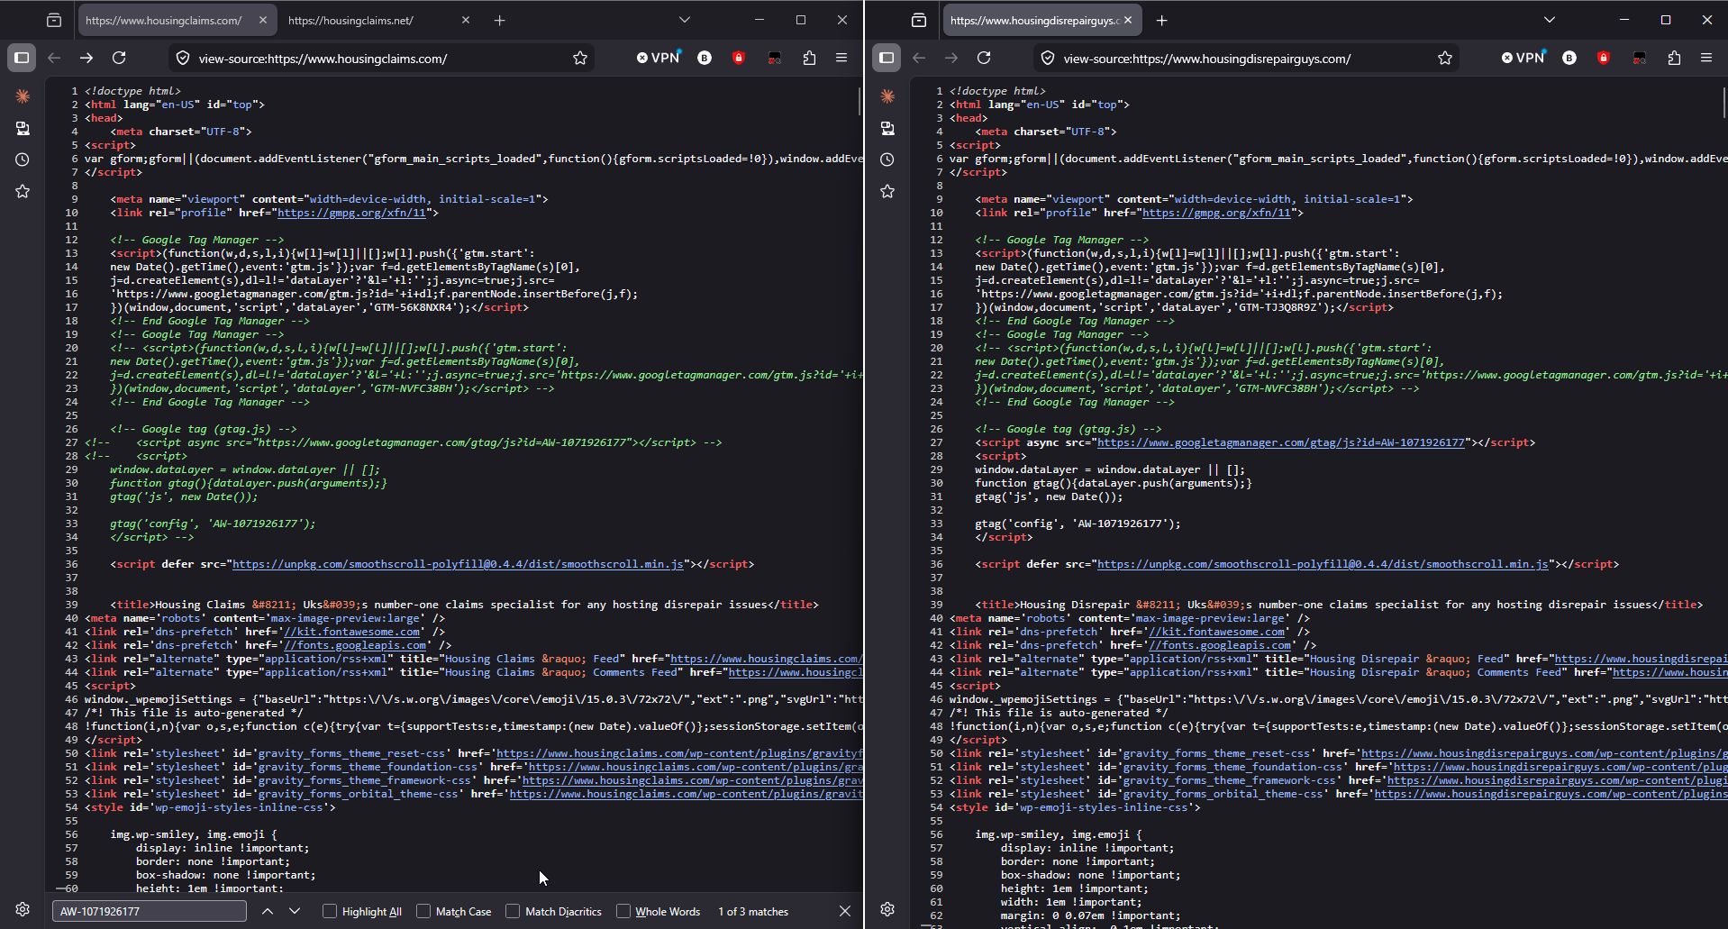Image resolution: width=1728 pixels, height=929 pixels.
Task: Enable Highlight All checkbox in find bar
Action: 330,911
